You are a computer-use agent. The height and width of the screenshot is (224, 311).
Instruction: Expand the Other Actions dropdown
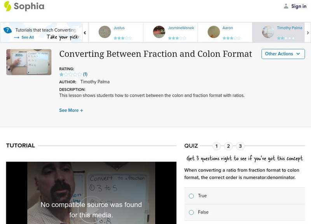click(x=283, y=54)
